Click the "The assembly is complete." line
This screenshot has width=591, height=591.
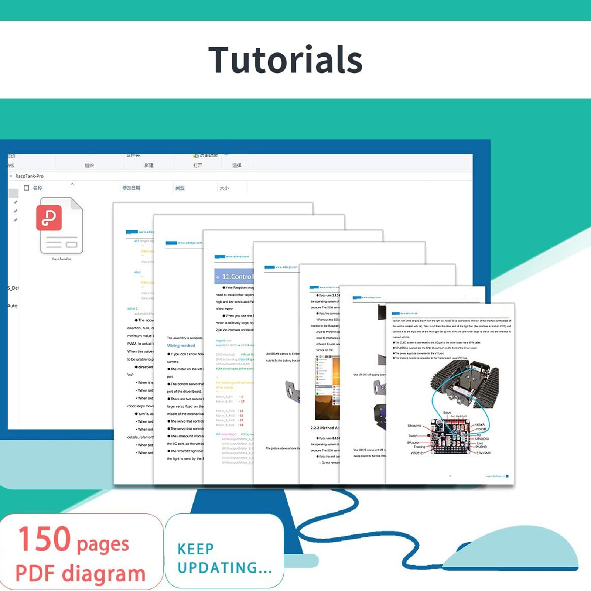(185, 338)
